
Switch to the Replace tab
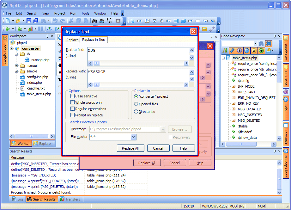(72, 40)
